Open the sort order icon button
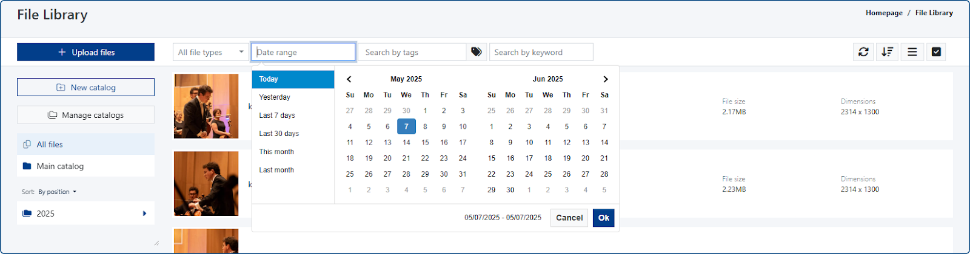Screen dimensions: 970x254 (888, 52)
